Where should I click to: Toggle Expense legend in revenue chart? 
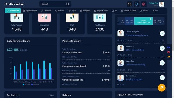tap(35, 84)
